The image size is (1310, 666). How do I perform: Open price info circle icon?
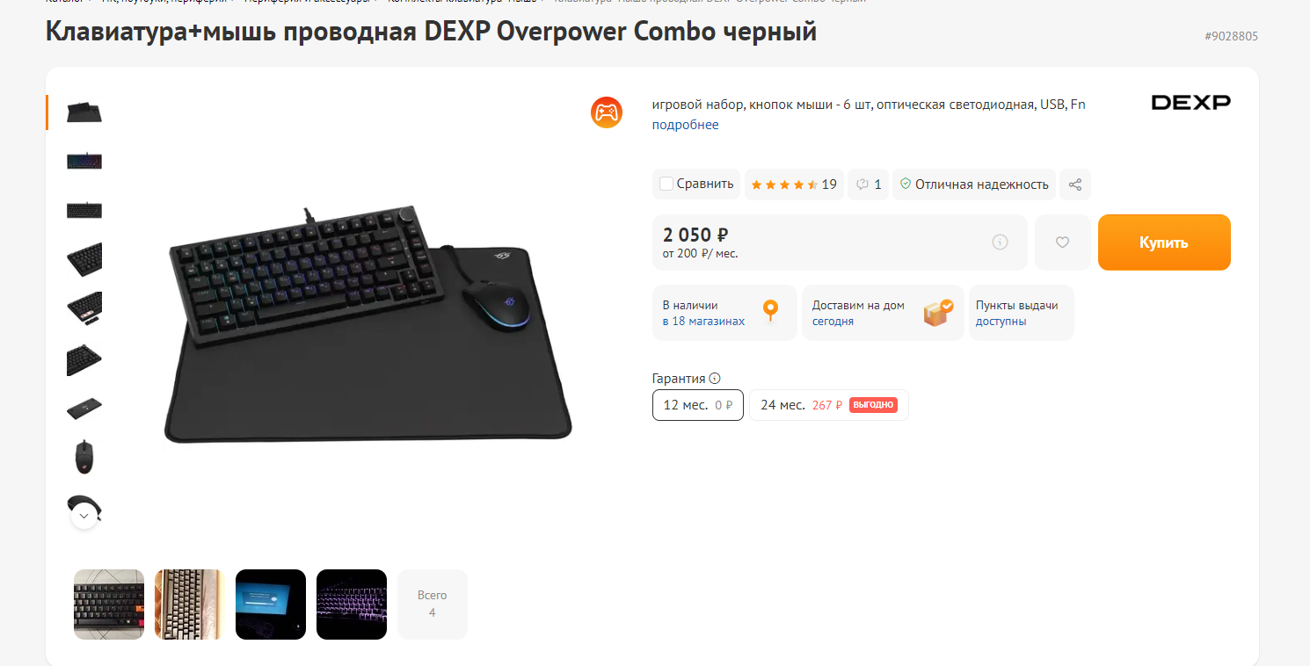pos(1000,243)
